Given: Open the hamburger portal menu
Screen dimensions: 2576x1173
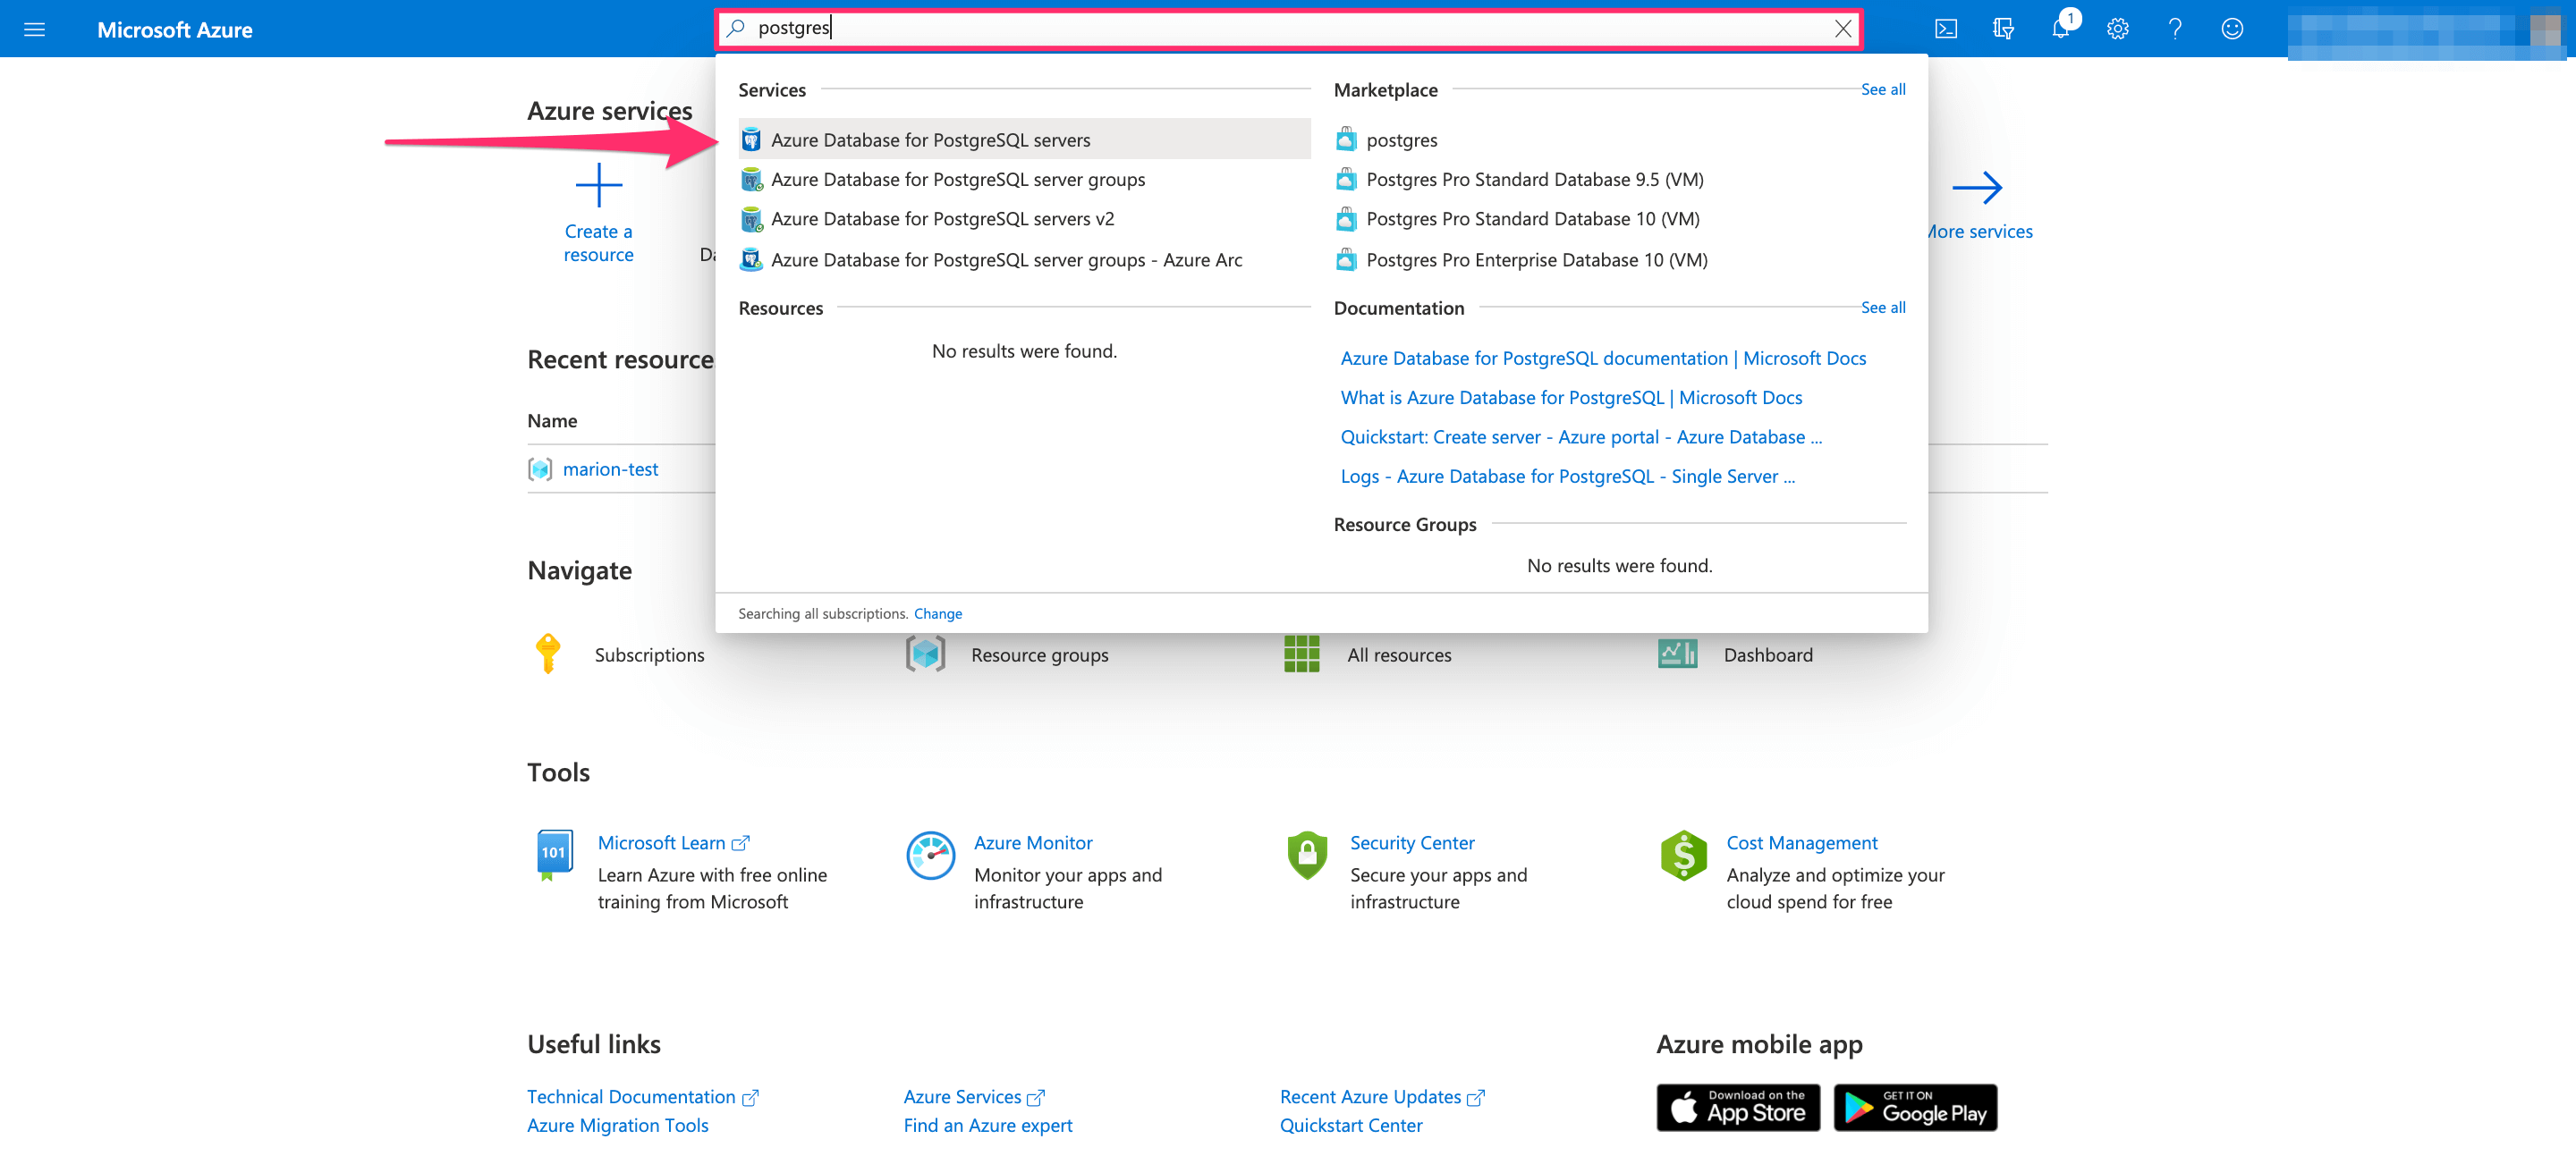Looking at the screenshot, I should 34,29.
